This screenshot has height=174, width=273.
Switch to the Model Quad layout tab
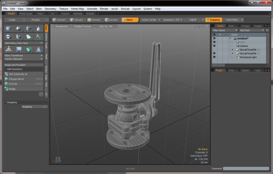coord(25,14)
